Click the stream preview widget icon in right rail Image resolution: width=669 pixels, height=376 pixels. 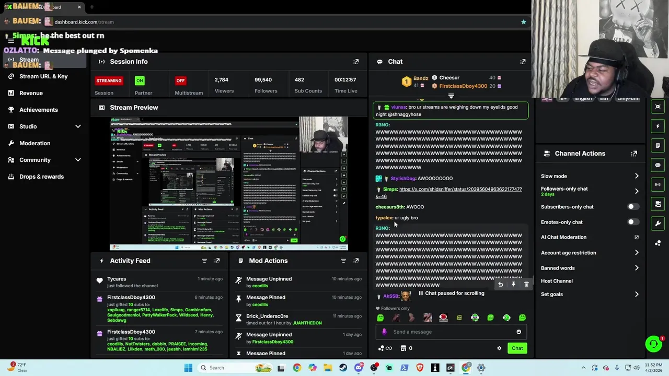point(658,107)
